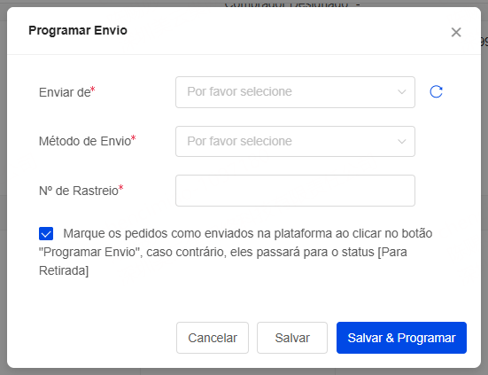Click the "Programar Envio" dialog title
Viewport: 488px width, 375px height.
coord(78,30)
